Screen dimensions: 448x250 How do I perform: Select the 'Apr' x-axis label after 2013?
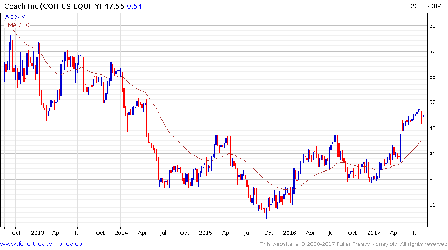pos(57,232)
